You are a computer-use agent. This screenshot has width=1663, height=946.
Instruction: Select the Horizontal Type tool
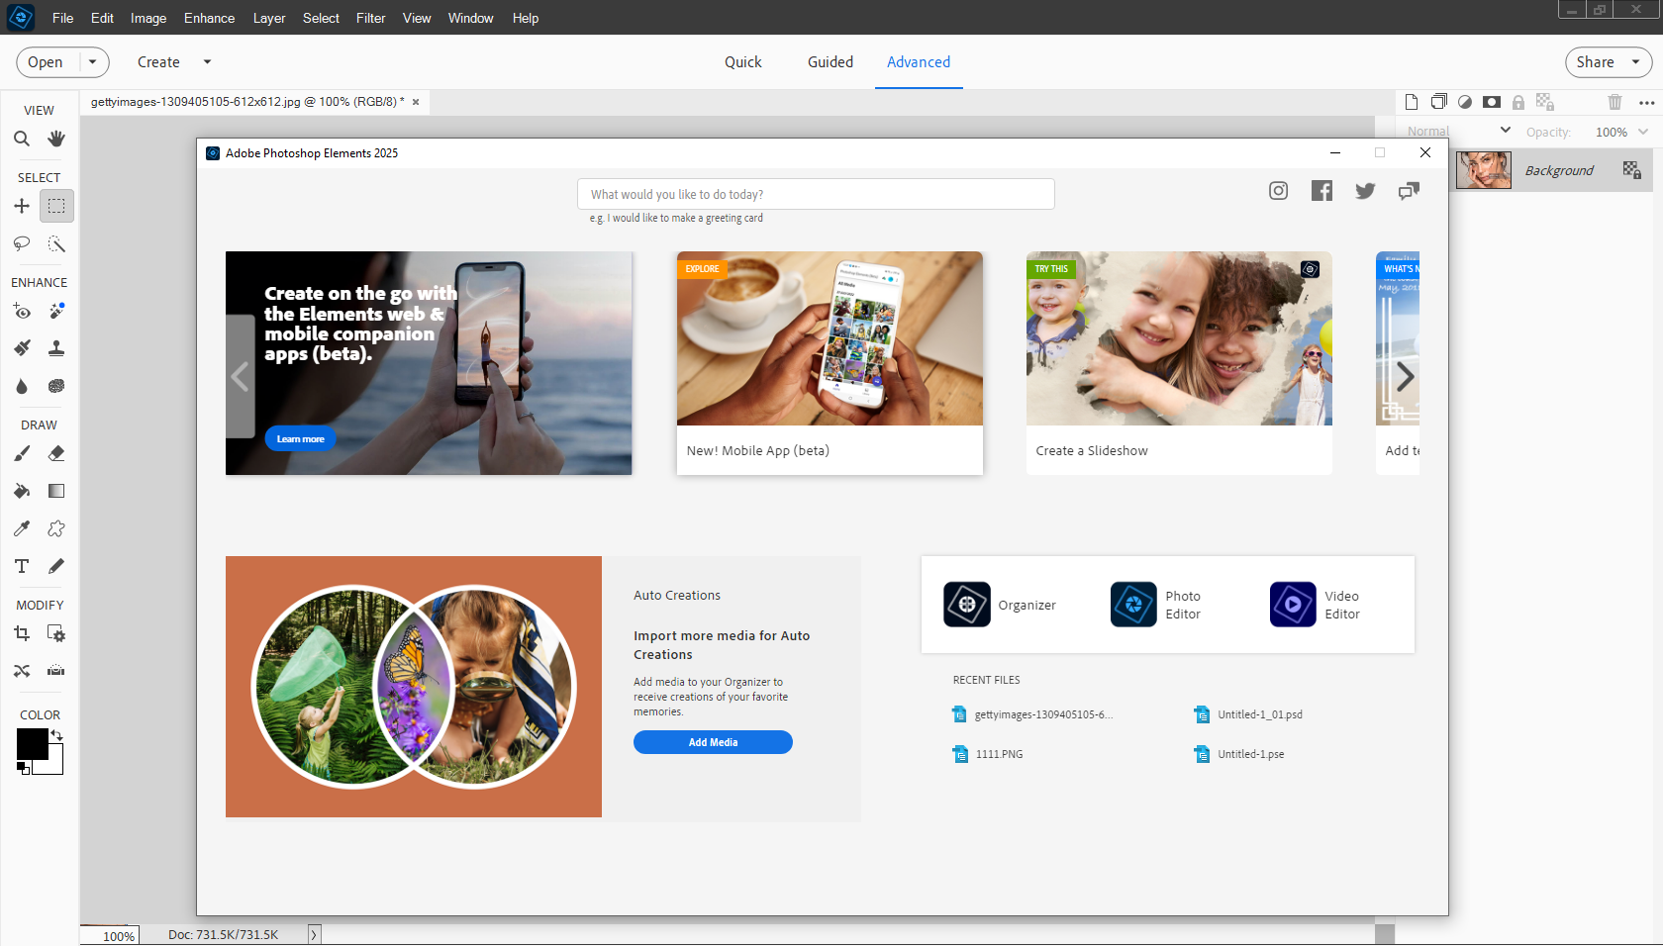pyautogui.click(x=22, y=566)
